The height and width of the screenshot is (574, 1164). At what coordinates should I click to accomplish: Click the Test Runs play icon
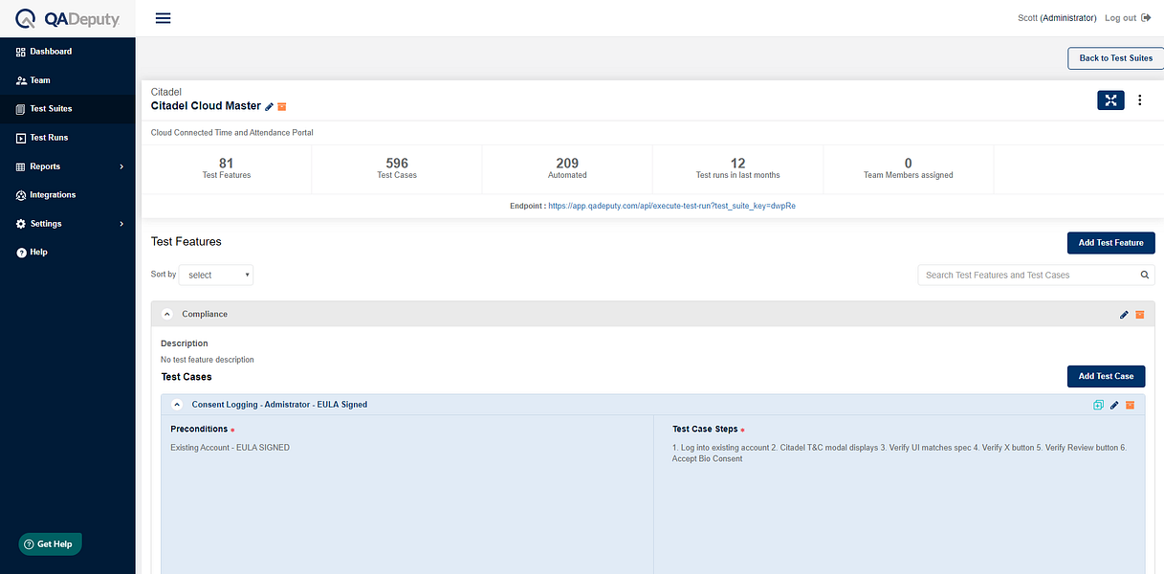pos(21,138)
